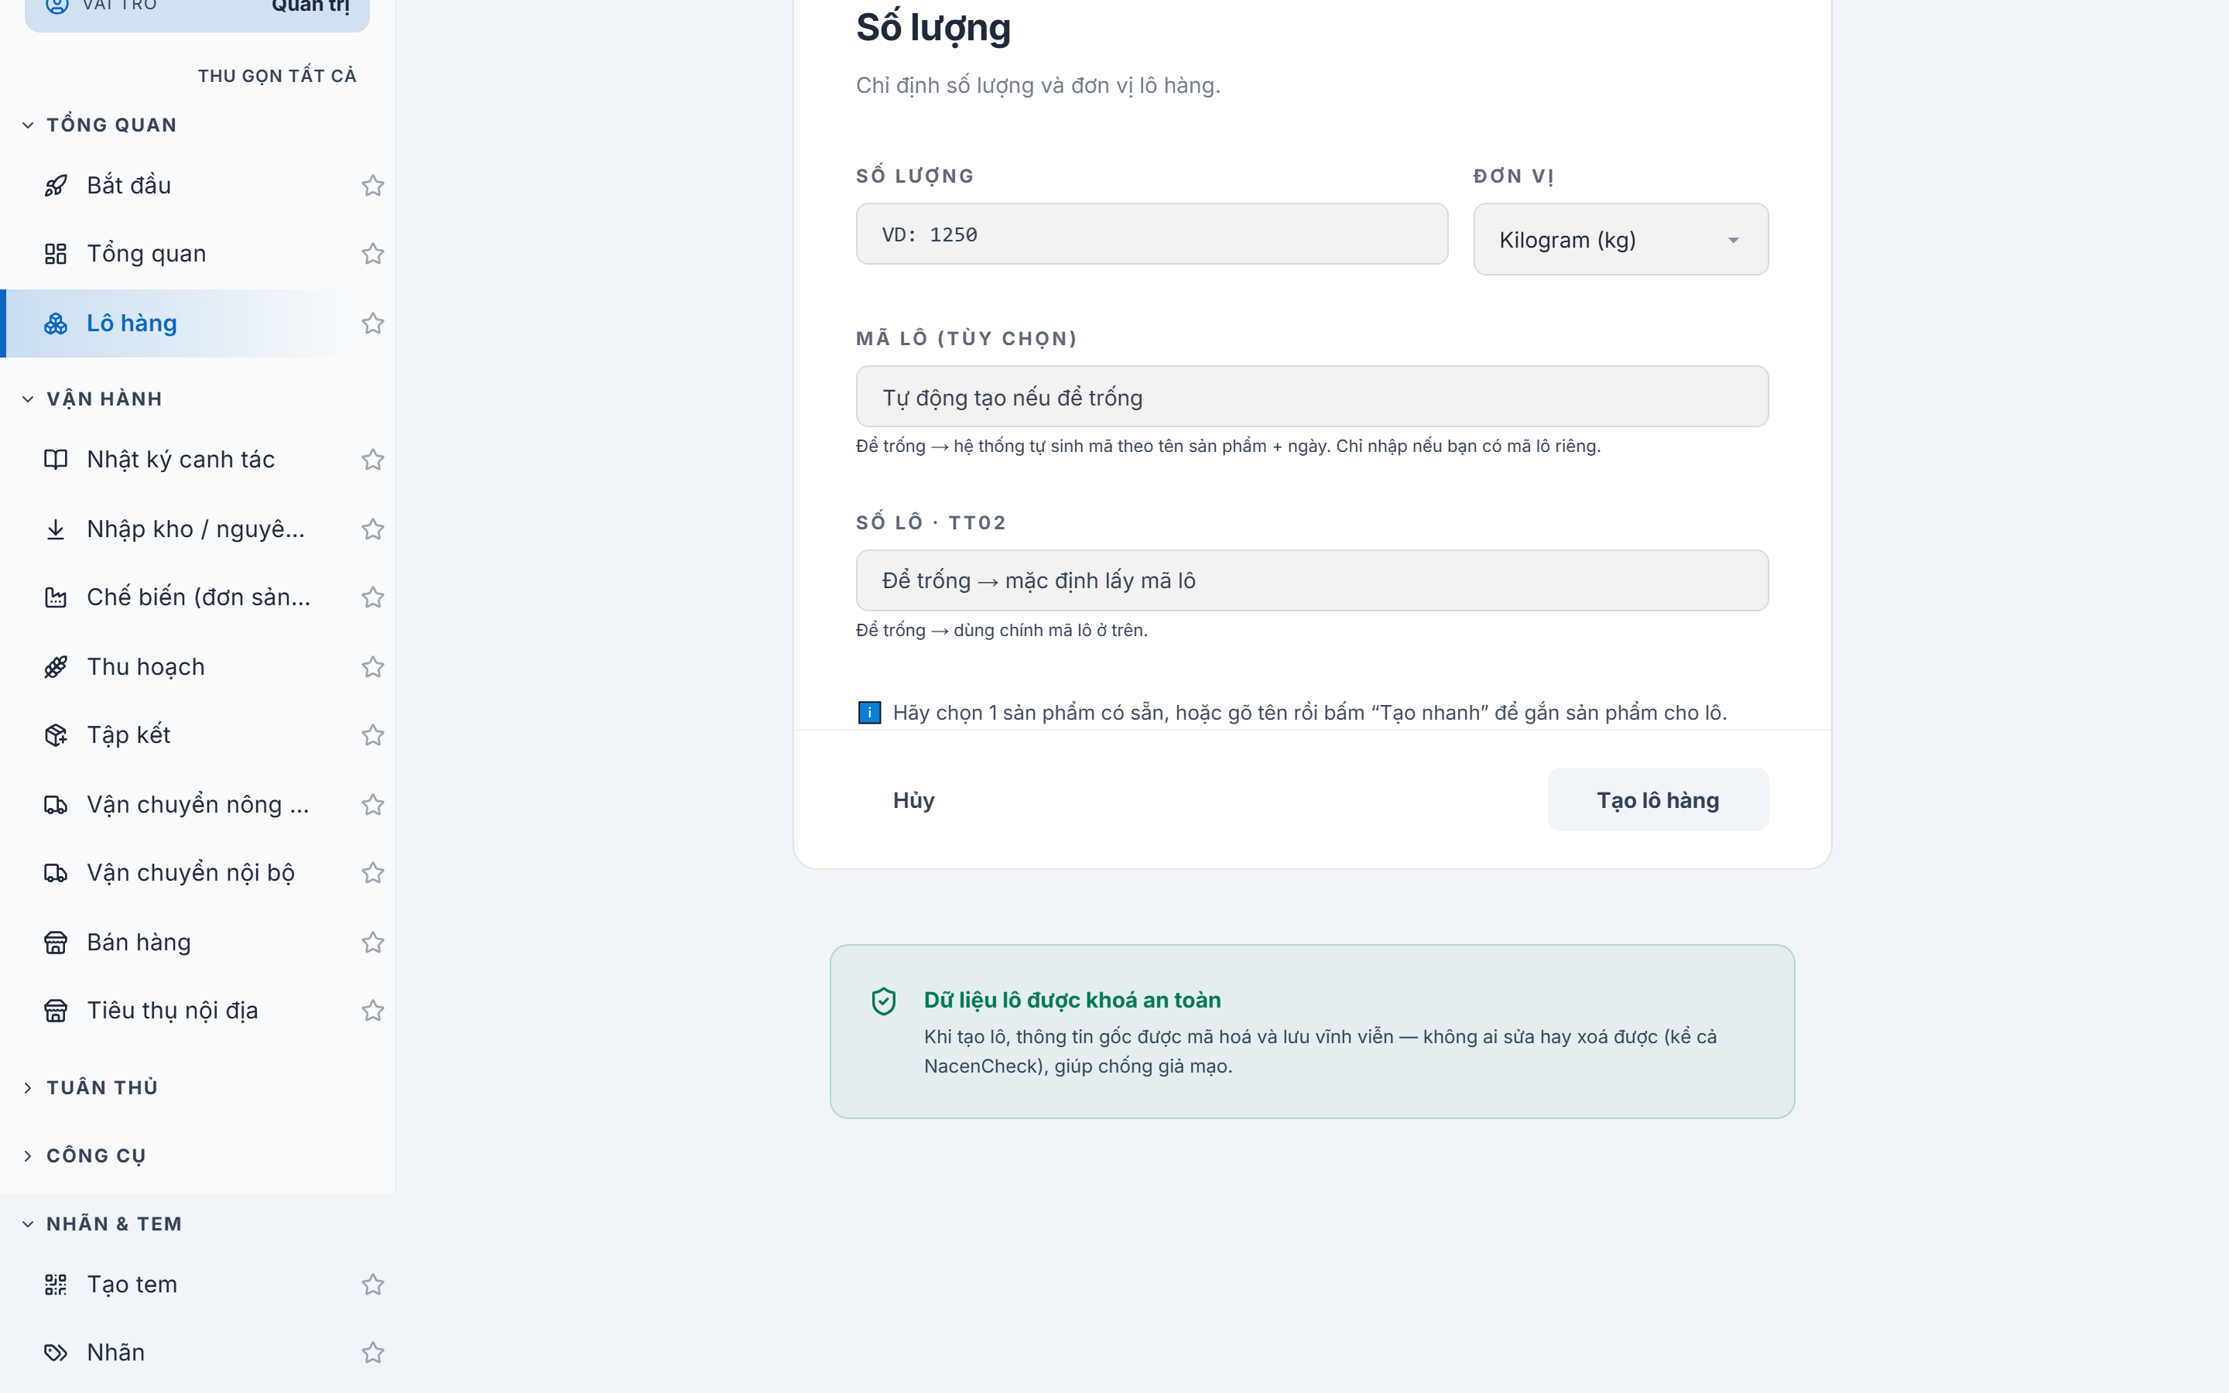
Task: Favorite Bắt đầu with its star
Action: tap(373, 185)
